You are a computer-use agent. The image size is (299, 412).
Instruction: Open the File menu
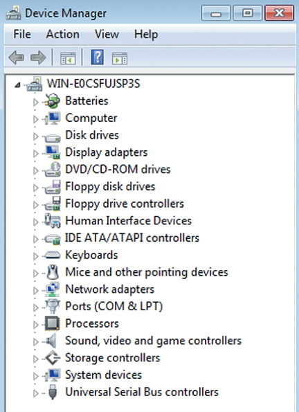tap(22, 35)
